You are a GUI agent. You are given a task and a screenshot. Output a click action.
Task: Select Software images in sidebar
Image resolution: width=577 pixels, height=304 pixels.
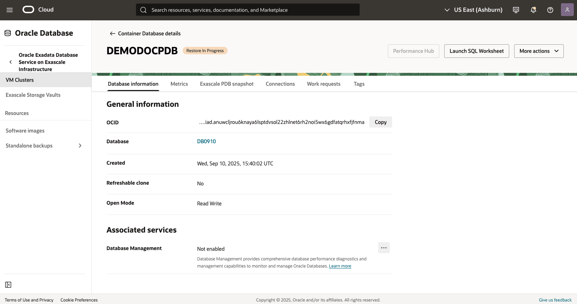pos(46,131)
